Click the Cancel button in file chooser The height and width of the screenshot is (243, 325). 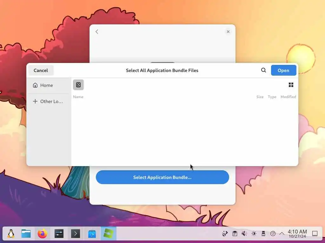[x=41, y=71]
